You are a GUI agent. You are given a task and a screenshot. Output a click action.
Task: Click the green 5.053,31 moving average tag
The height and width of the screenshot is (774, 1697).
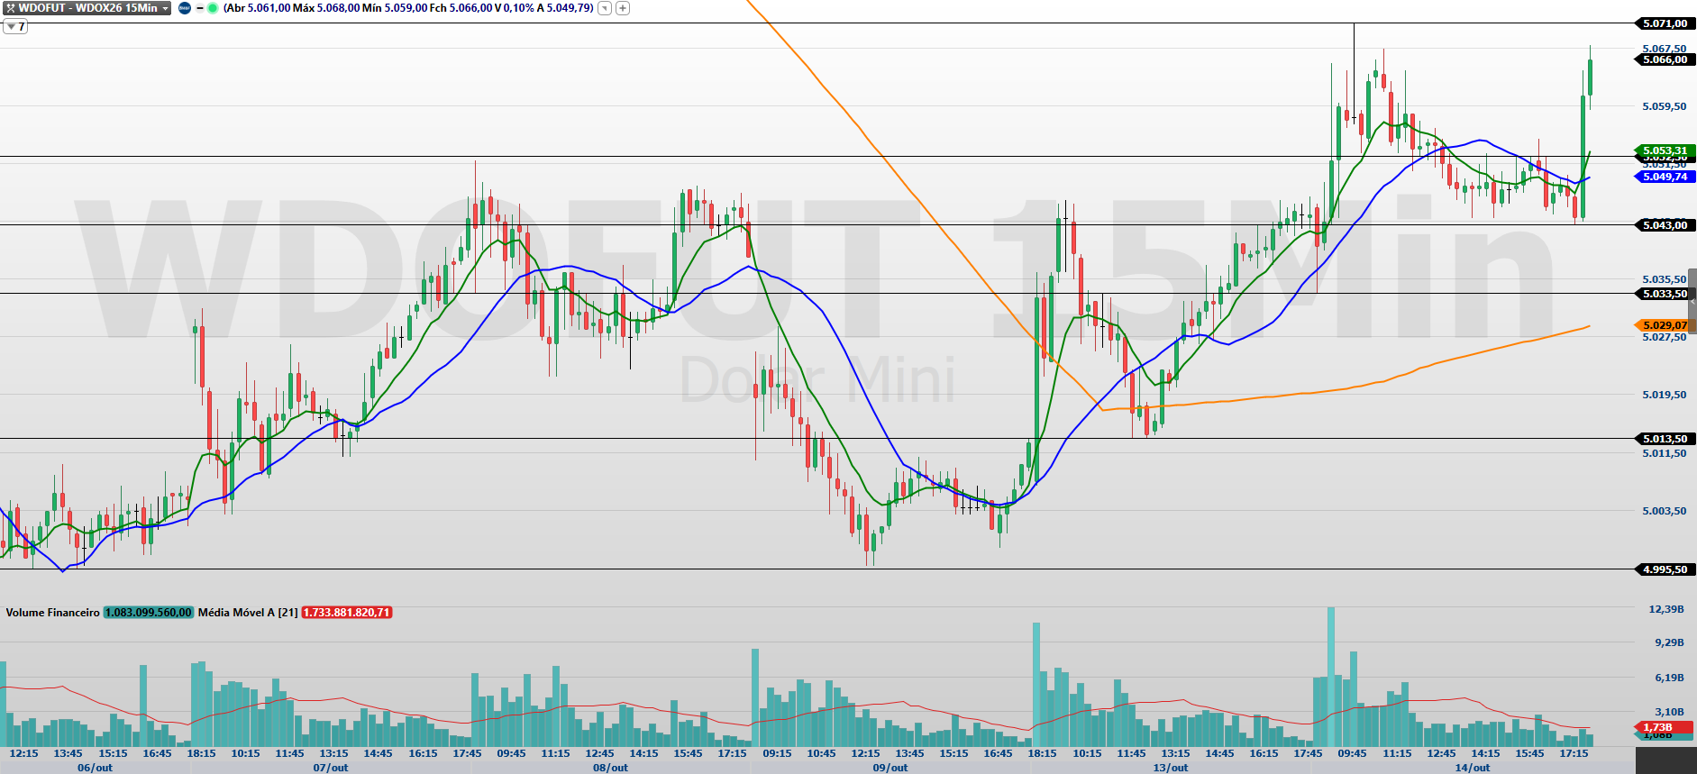point(1664,150)
